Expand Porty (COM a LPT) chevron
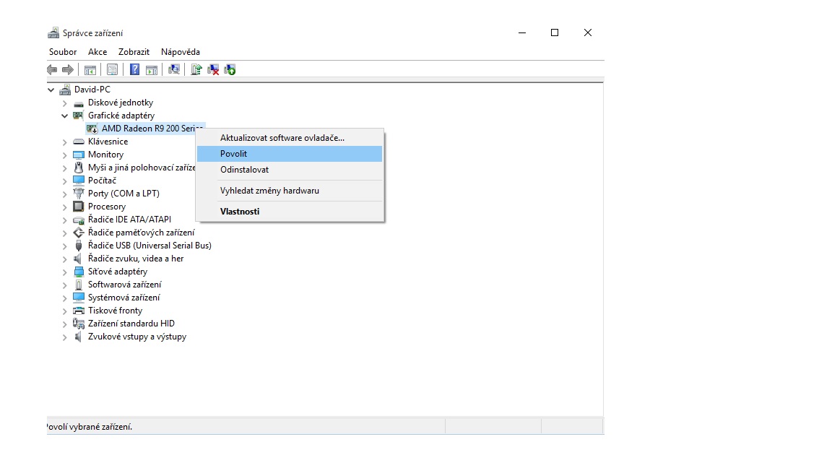The image size is (832, 468). [65, 194]
